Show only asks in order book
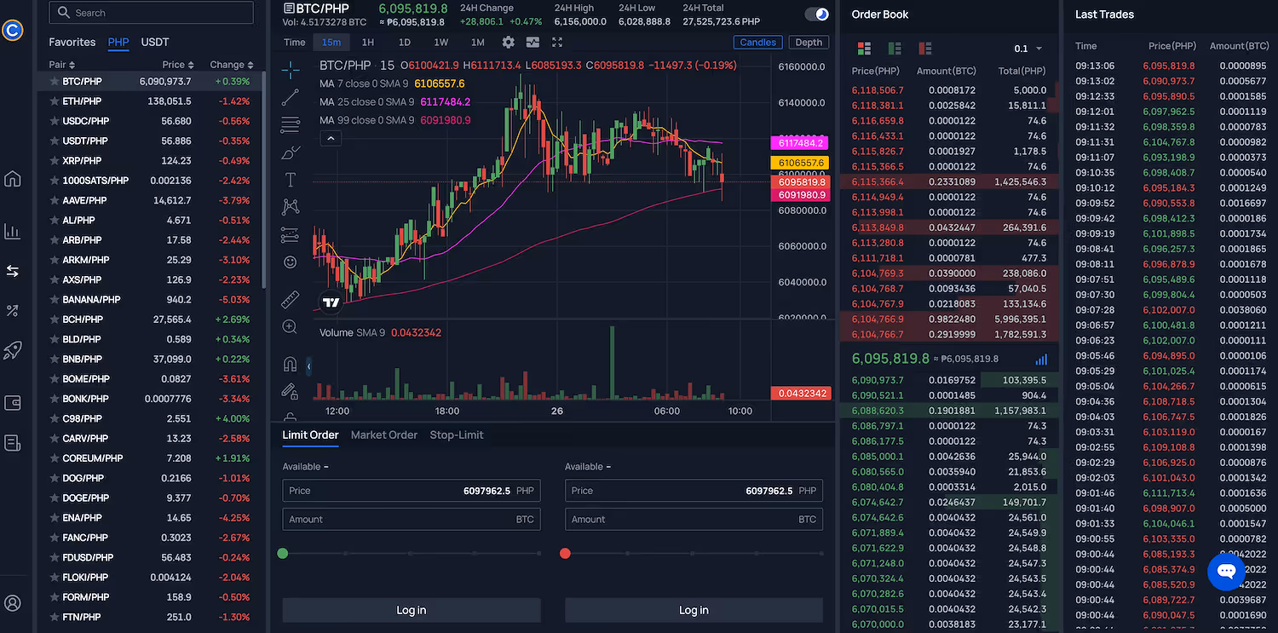 click(925, 49)
